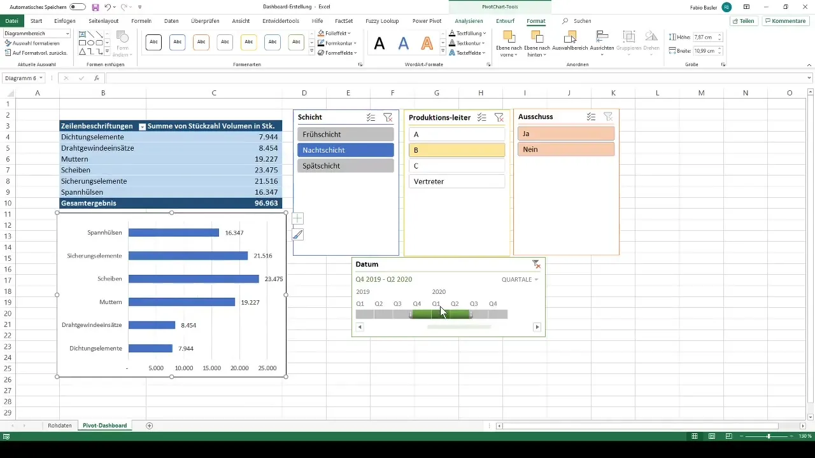Viewport: 815px width, 458px height.
Task: Switch to Page Layout view in status bar
Action: (x=712, y=436)
